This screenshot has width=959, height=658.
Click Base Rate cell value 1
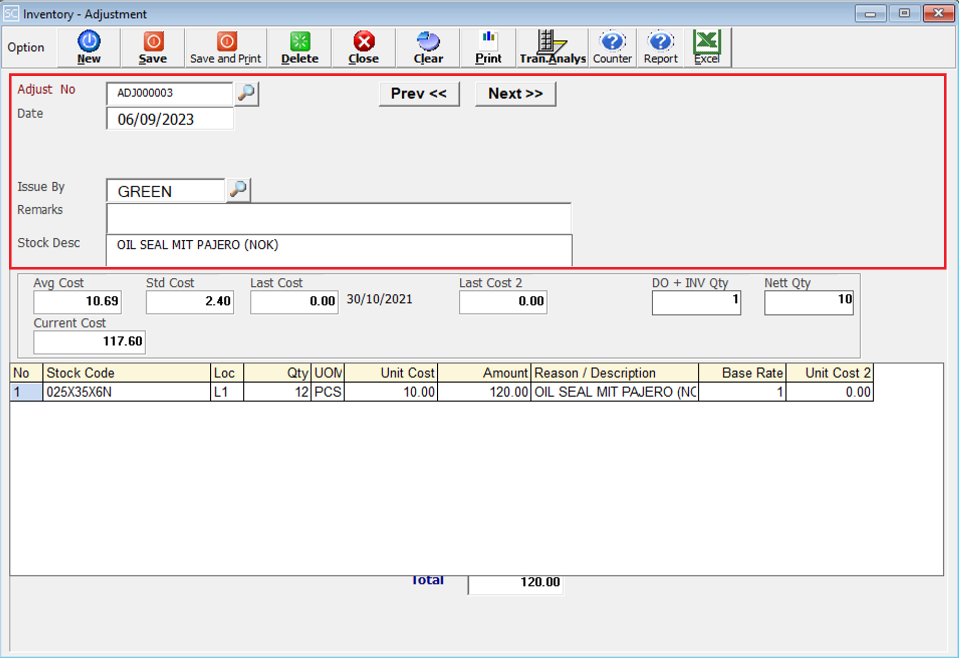point(742,392)
